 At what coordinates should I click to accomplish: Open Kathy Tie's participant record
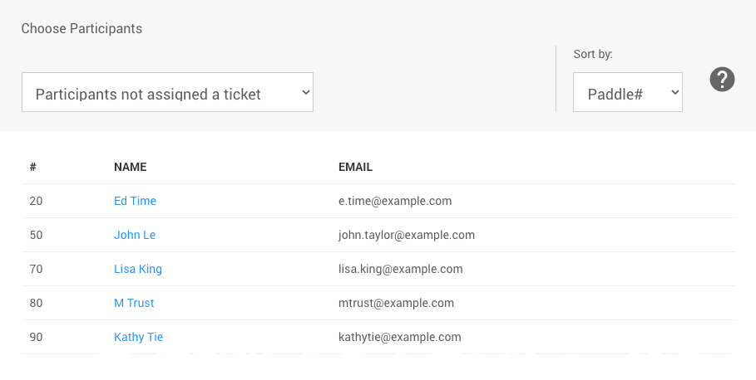click(138, 337)
